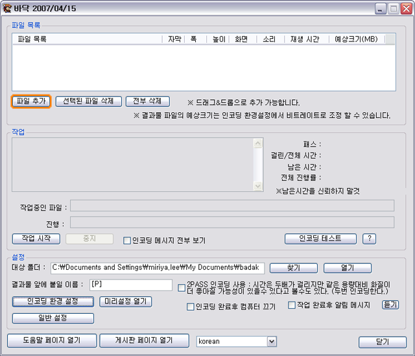Click the 재생 시간 column header
This screenshot has width=415, height=356.
pos(307,39)
